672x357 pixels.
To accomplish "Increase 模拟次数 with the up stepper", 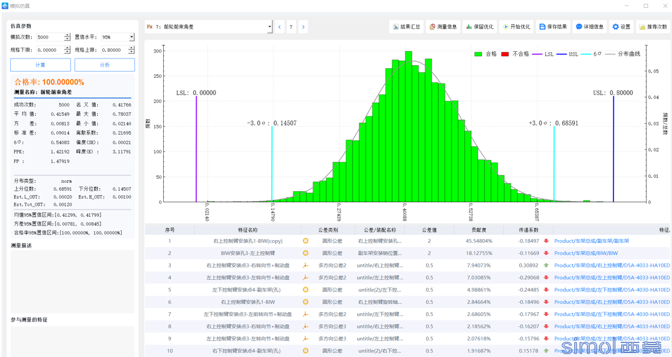I will coord(67,35).
